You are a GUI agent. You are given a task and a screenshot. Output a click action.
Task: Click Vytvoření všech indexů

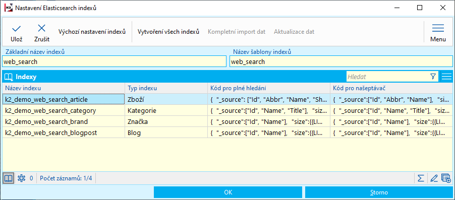(168, 32)
